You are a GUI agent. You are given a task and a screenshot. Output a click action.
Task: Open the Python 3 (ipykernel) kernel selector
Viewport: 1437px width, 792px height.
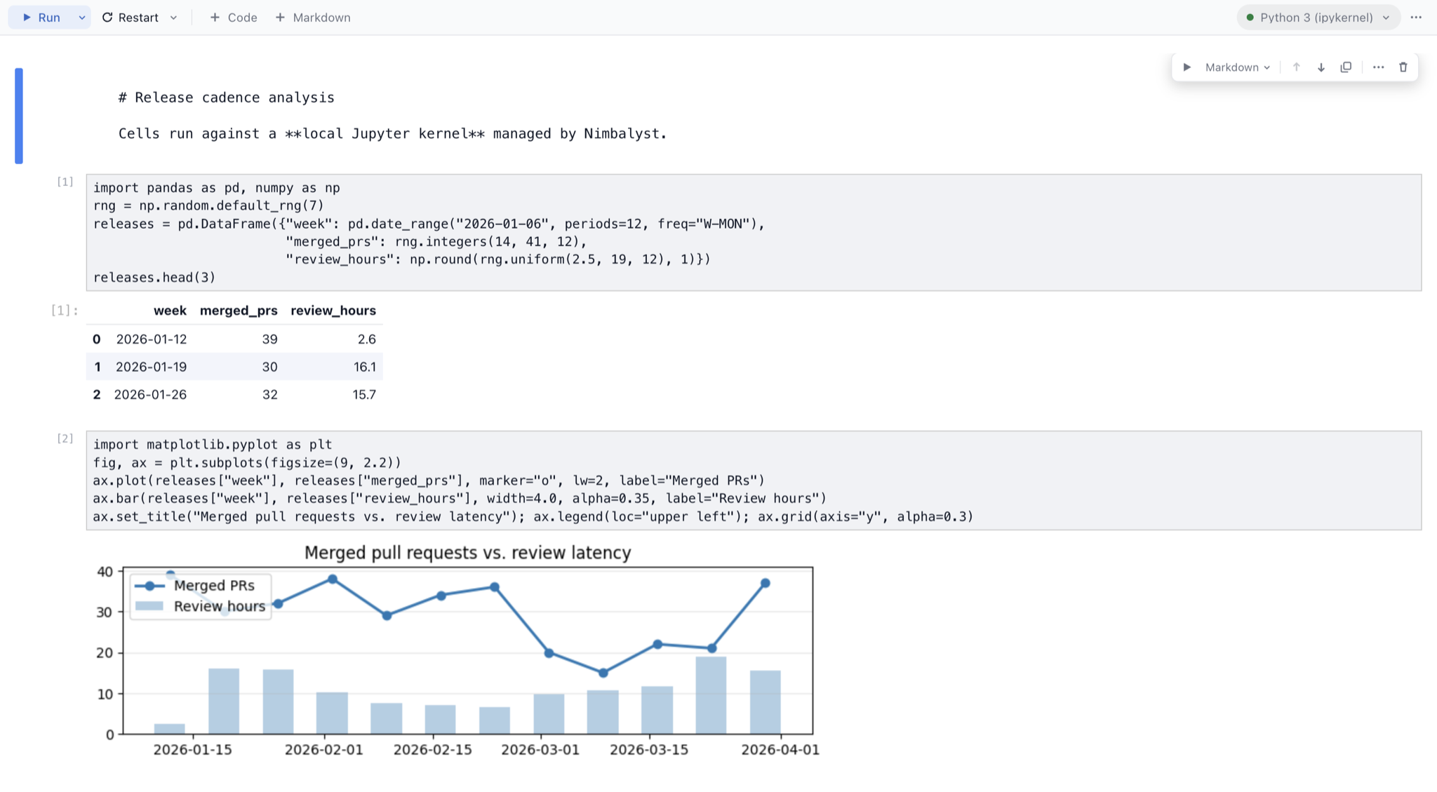[1318, 18]
